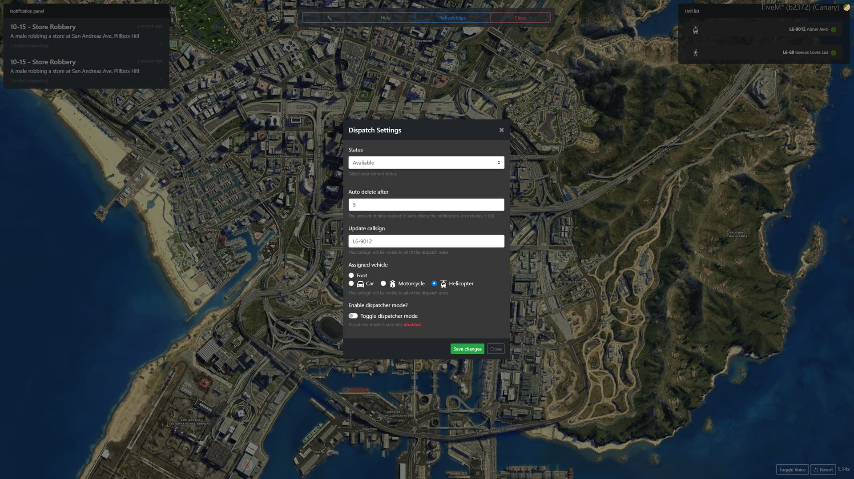Click the wrench settings icon in top toolbar
The image size is (854, 479).
[x=329, y=18]
